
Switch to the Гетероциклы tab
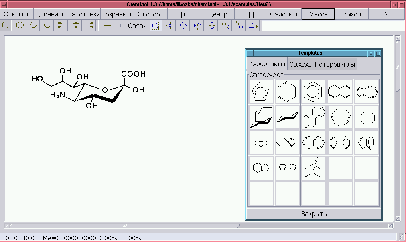(x=335, y=64)
